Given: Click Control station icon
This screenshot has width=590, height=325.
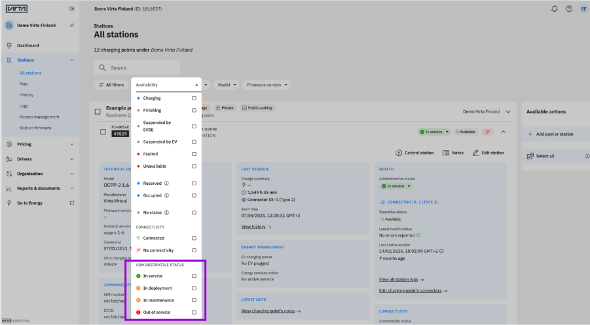Looking at the screenshot, I should 399,153.
